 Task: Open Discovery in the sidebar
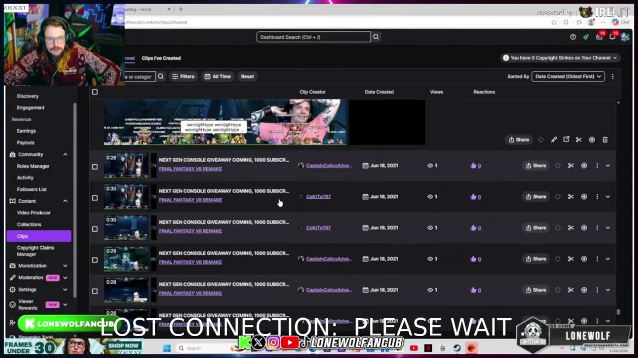[x=27, y=96]
